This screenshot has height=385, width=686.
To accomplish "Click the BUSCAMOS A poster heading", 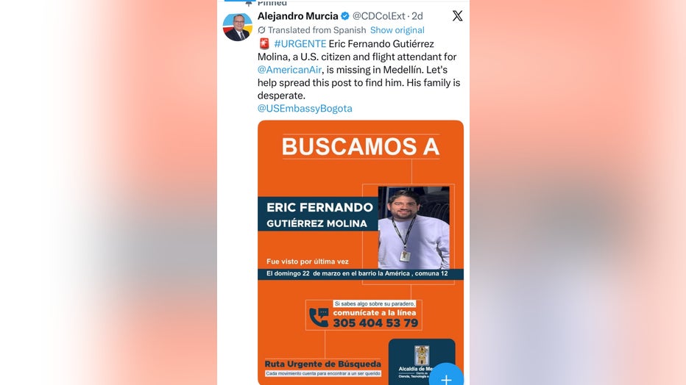I will [x=361, y=147].
